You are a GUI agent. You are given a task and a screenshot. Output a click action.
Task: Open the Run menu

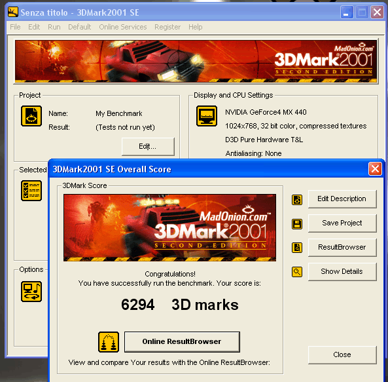(54, 27)
